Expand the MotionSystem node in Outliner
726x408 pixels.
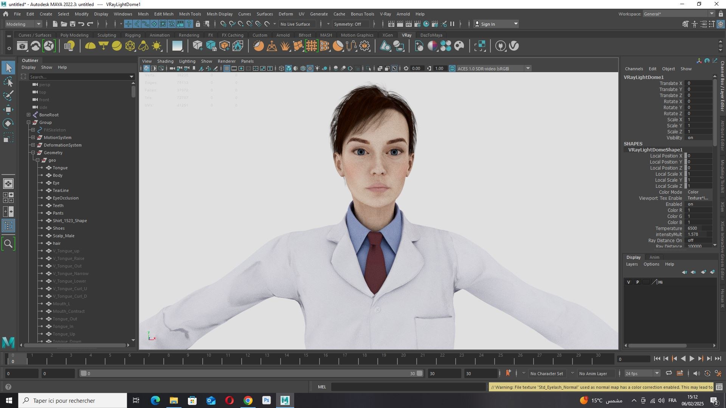click(x=33, y=138)
